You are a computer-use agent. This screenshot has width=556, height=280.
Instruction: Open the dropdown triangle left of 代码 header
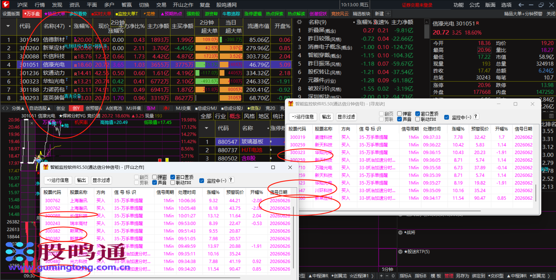click(8, 26)
